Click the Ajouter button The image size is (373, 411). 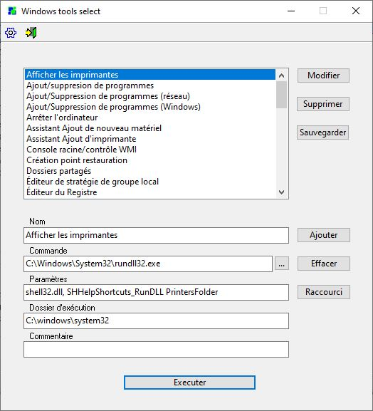click(x=324, y=235)
